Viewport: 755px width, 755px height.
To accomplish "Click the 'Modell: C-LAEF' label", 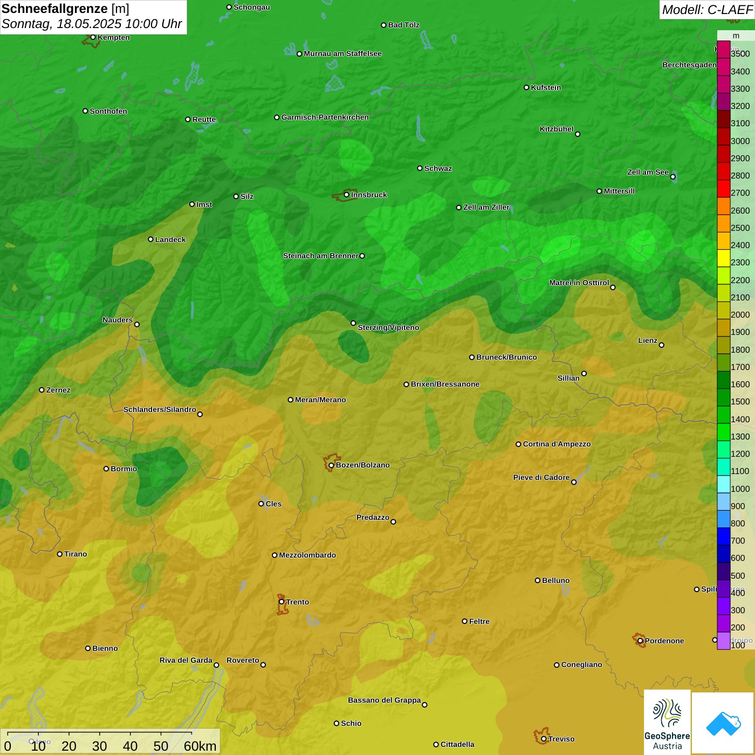I will tap(707, 10).
